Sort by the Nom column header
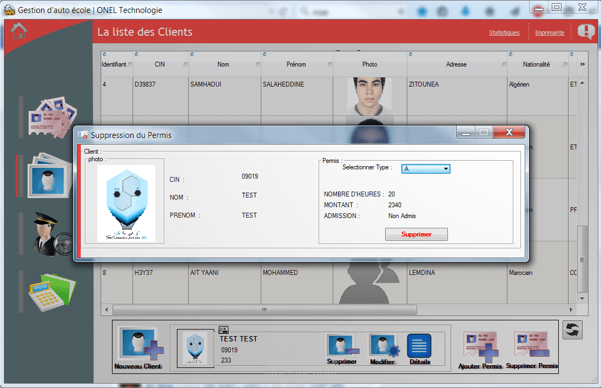The width and height of the screenshot is (601, 388). point(223,64)
